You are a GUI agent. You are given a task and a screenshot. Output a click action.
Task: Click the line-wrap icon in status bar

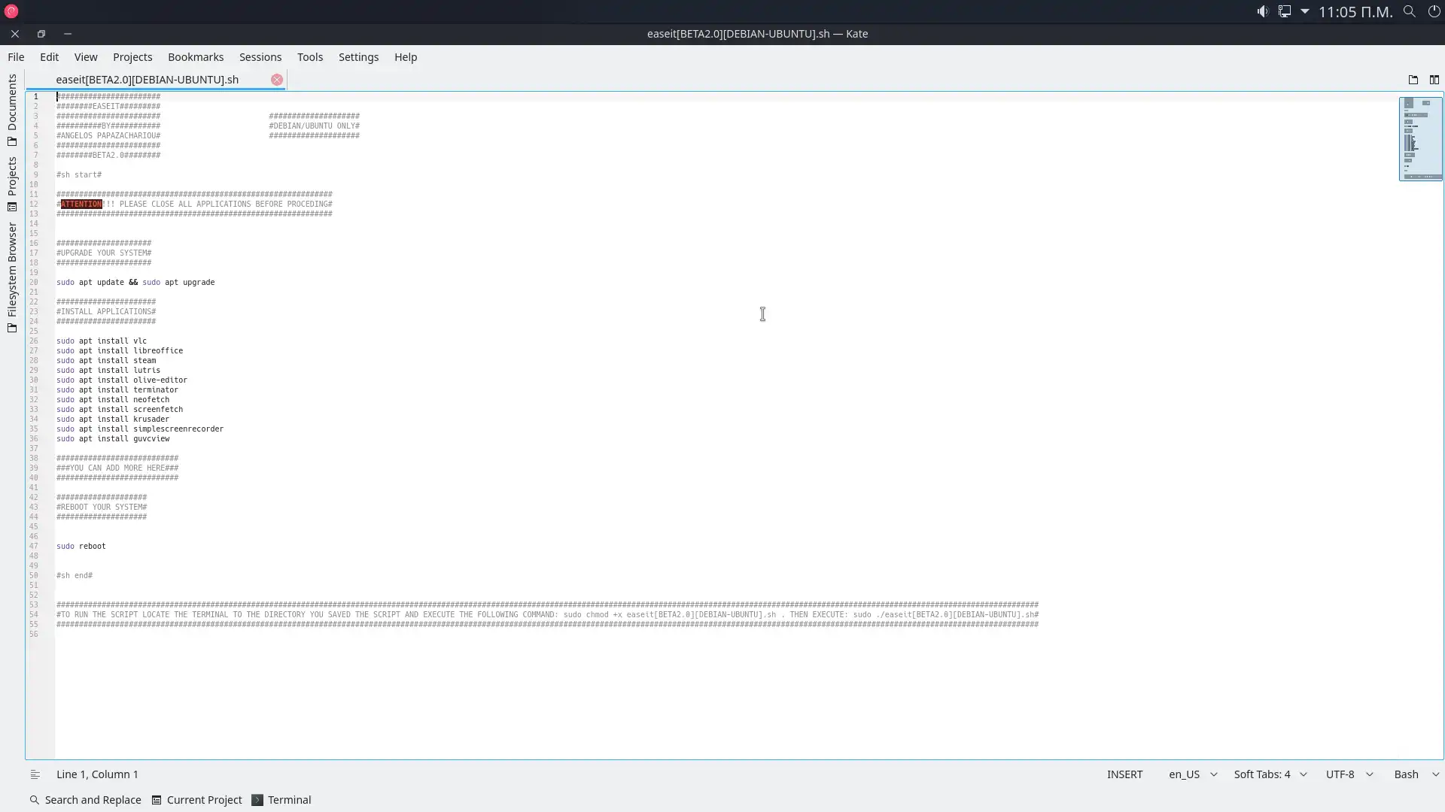35,774
